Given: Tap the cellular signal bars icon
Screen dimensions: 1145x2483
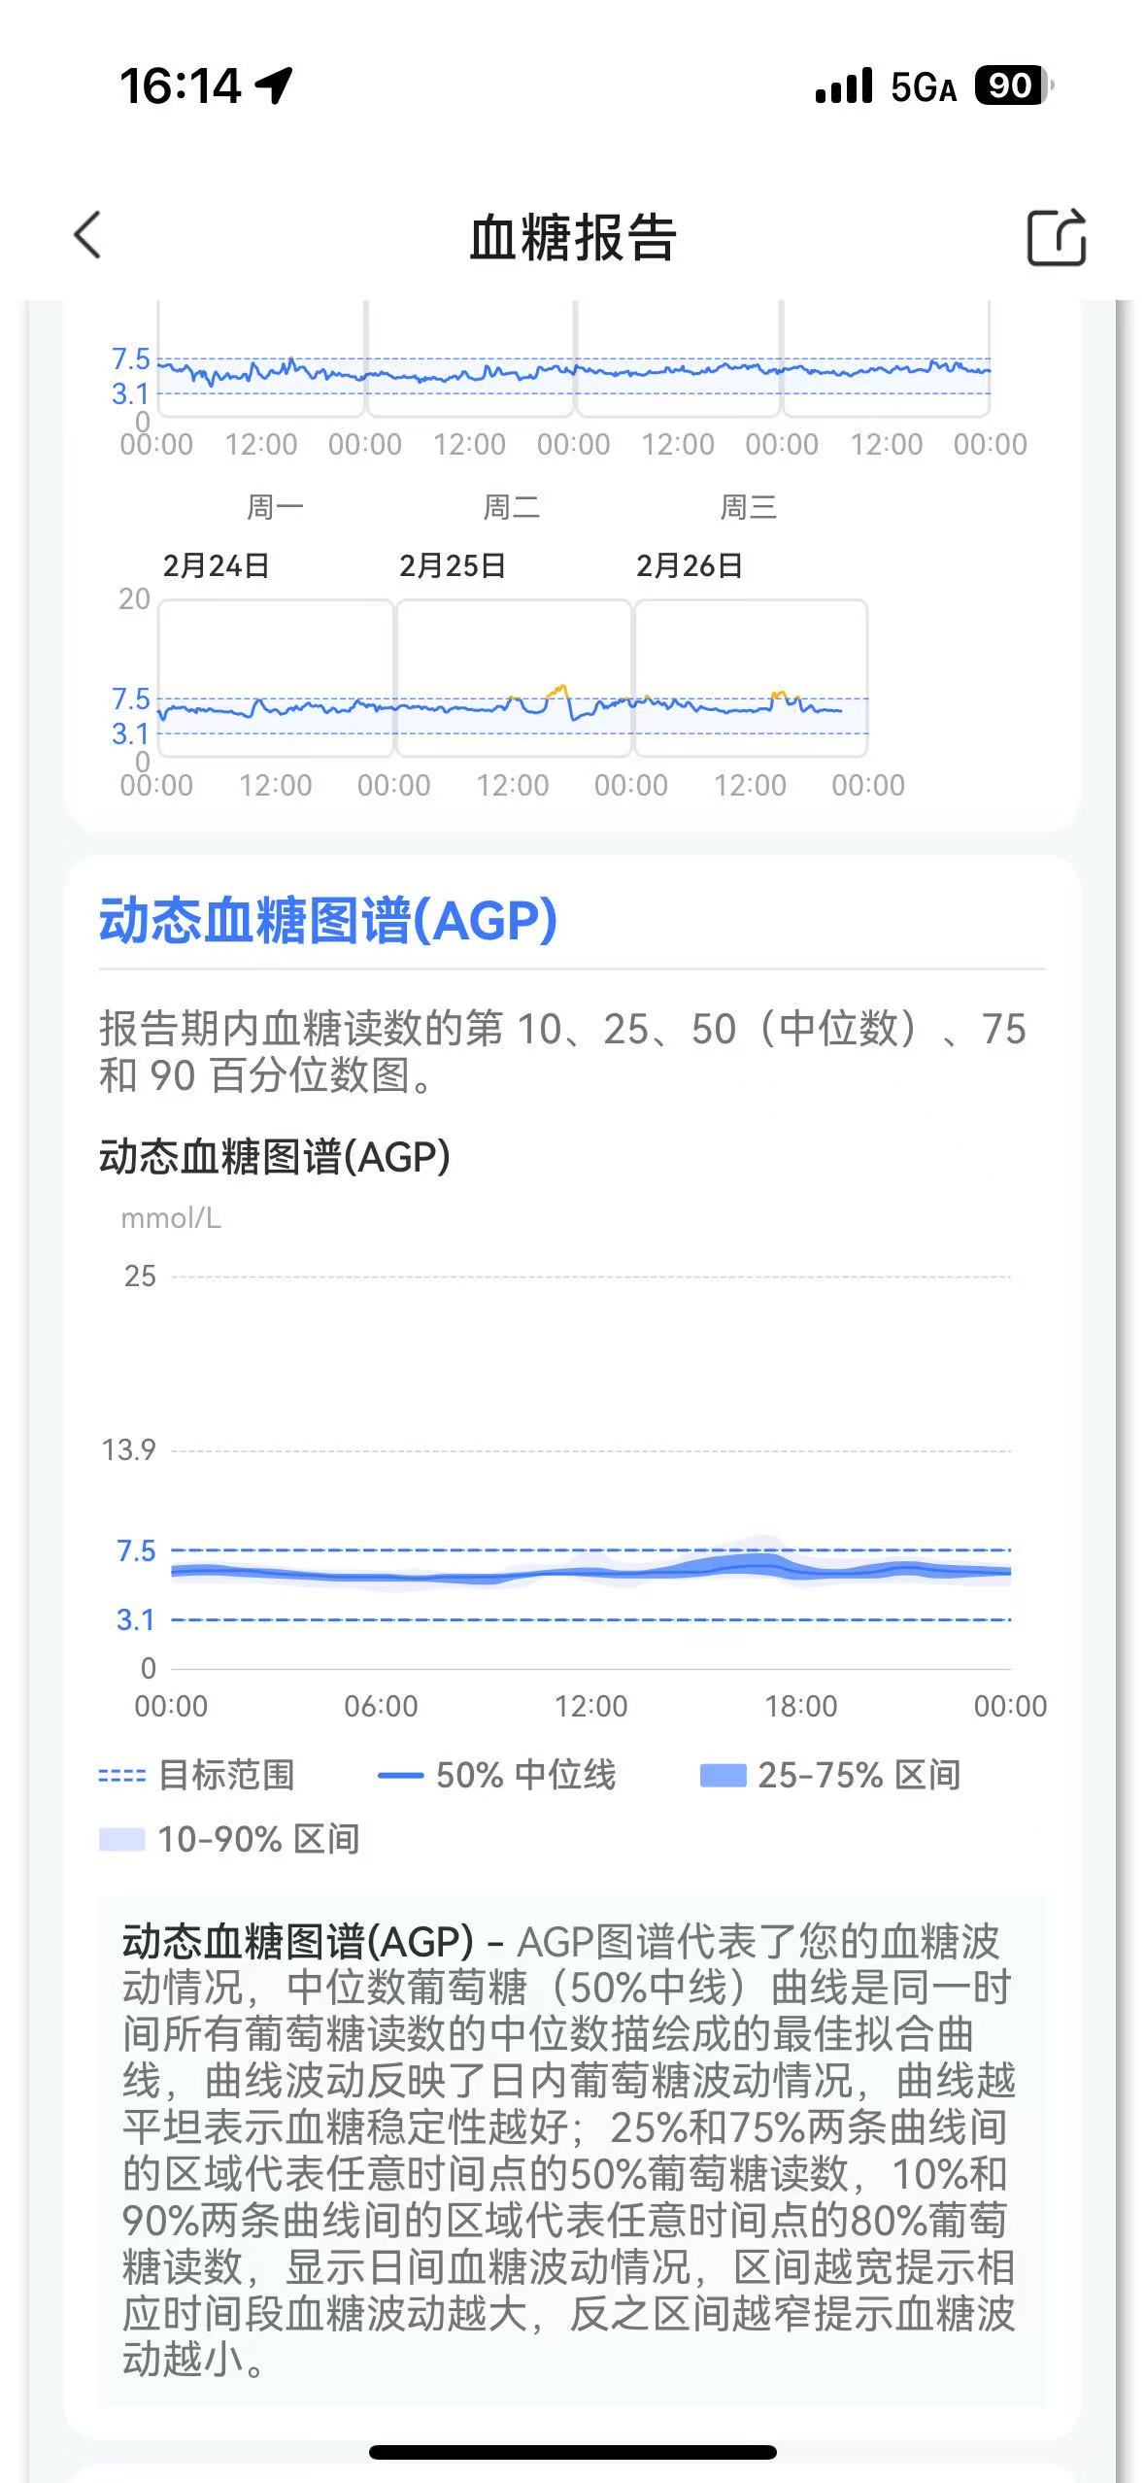Looking at the screenshot, I should pos(843,86).
